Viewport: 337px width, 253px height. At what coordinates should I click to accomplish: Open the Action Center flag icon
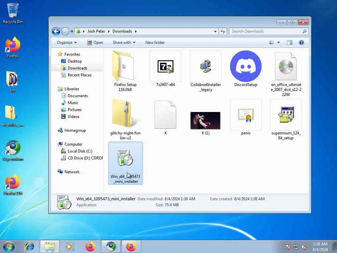[288, 247]
